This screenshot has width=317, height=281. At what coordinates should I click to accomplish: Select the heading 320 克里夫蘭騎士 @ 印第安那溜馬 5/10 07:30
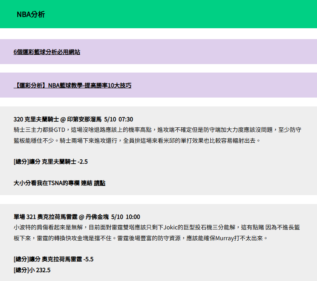tap(73, 119)
